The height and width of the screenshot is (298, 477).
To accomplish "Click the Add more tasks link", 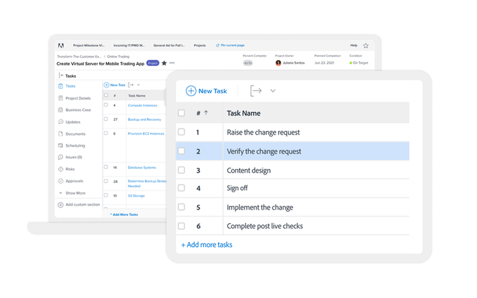I will [207, 245].
